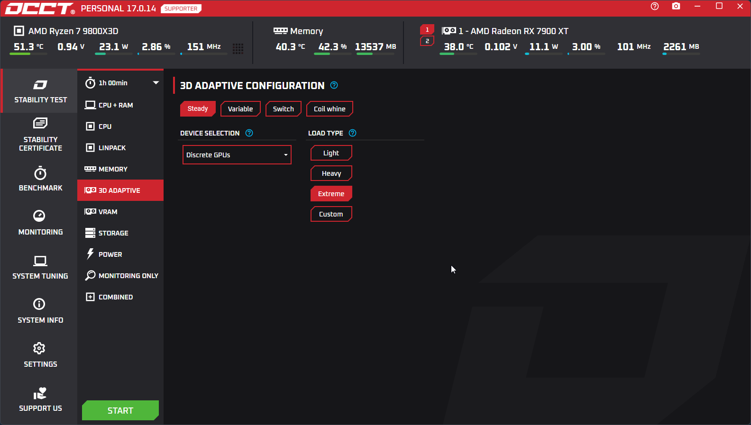The height and width of the screenshot is (425, 751).
Task: Select the VRAM test
Action: (x=120, y=212)
